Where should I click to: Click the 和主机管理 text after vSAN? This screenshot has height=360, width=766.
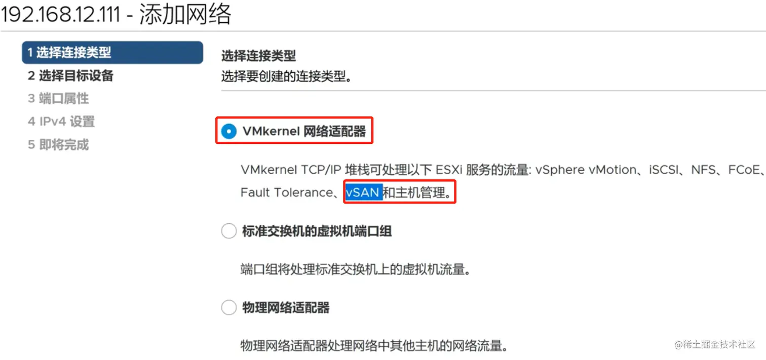(x=417, y=192)
